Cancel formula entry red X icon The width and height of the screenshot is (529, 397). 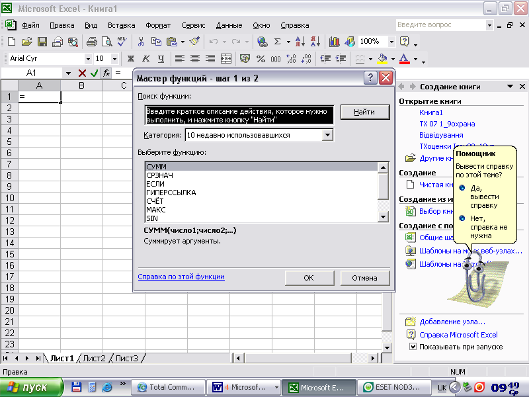pos(82,73)
